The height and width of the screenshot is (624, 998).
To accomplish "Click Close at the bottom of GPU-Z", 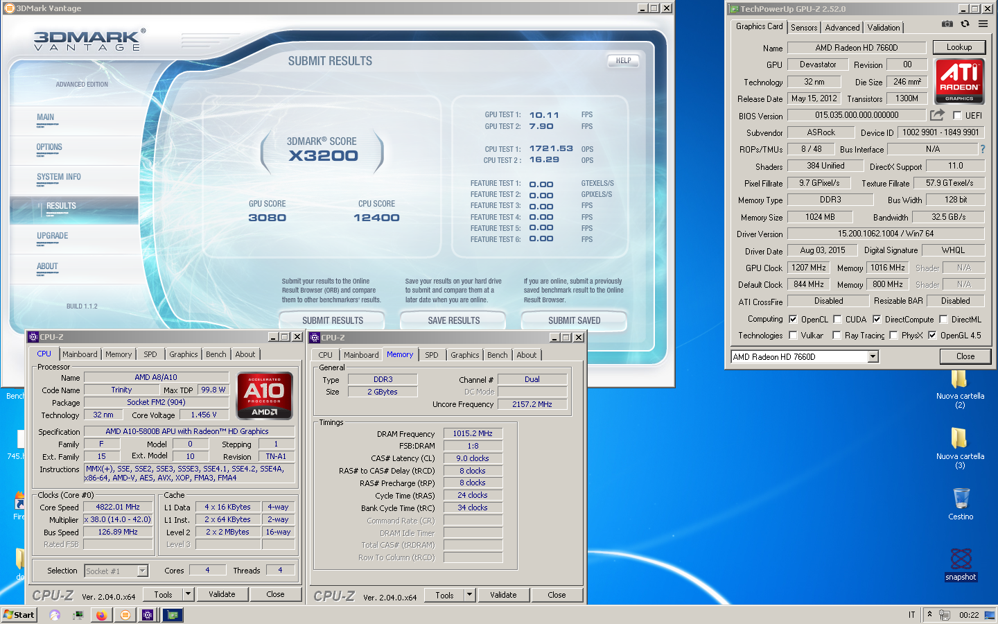I will [965, 356].
